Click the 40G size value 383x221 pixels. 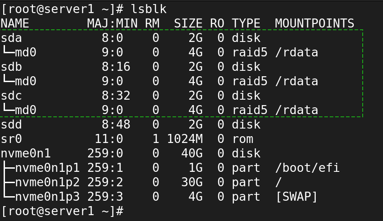pos(192,153)
